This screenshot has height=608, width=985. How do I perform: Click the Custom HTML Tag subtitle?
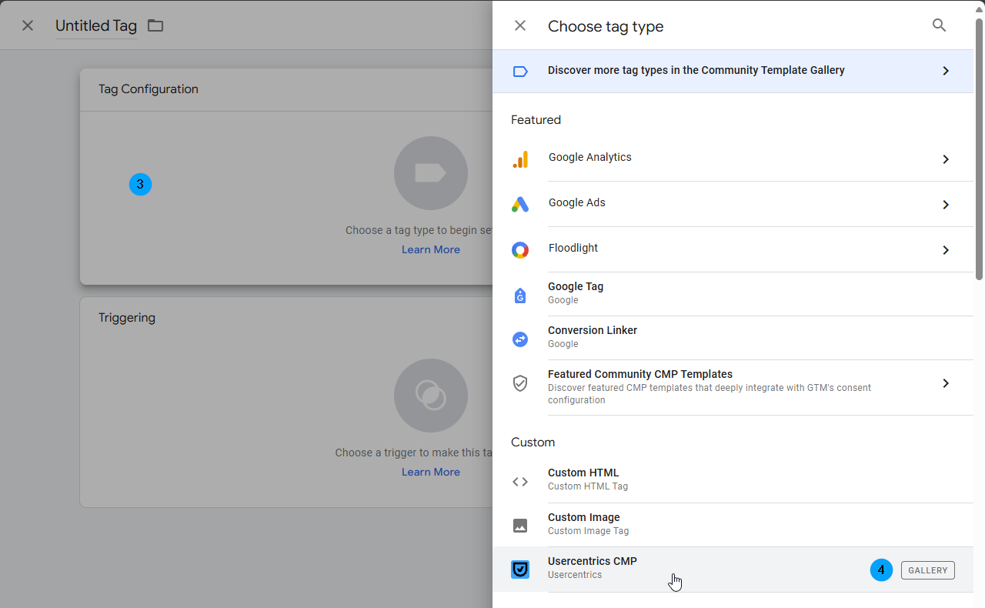588,486
